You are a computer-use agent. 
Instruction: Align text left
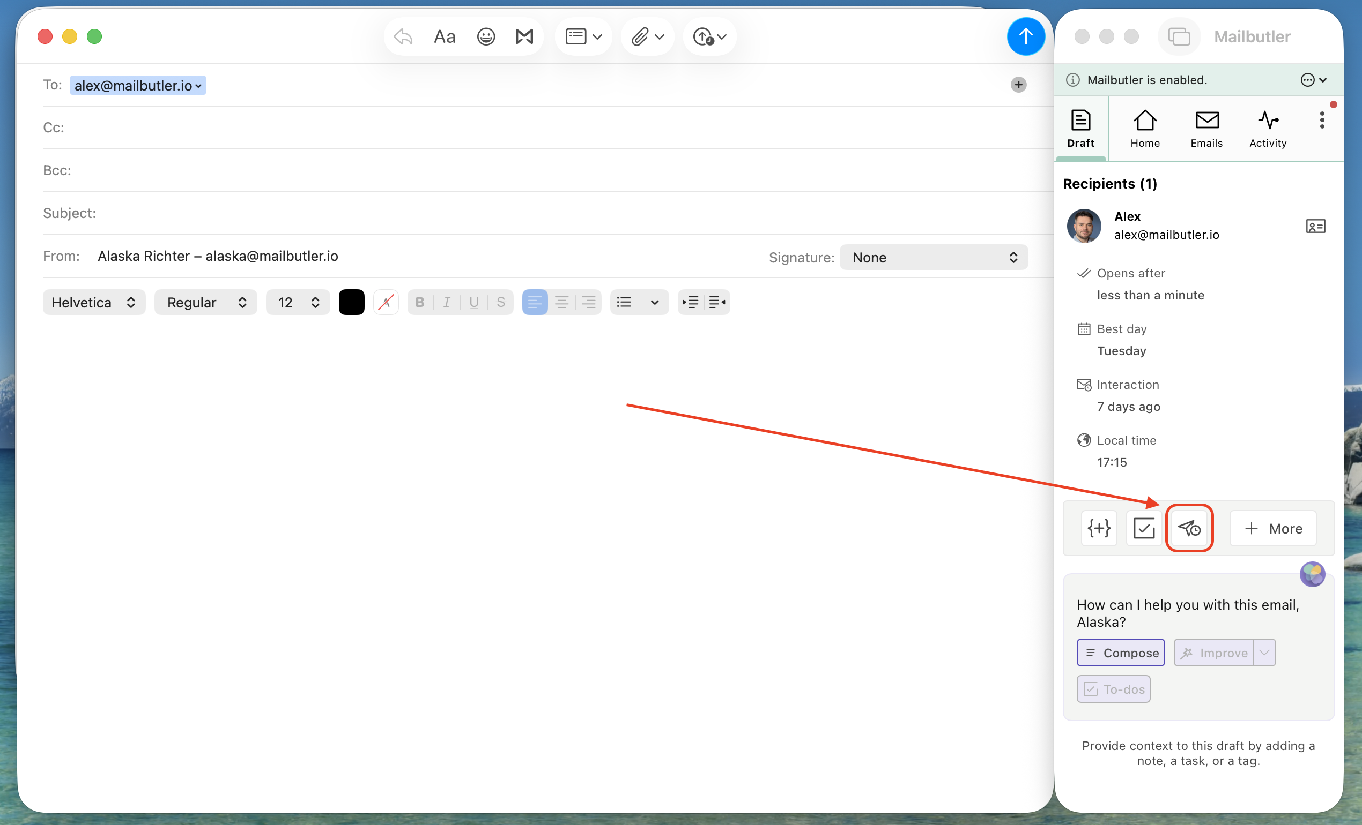coord(535,302)
